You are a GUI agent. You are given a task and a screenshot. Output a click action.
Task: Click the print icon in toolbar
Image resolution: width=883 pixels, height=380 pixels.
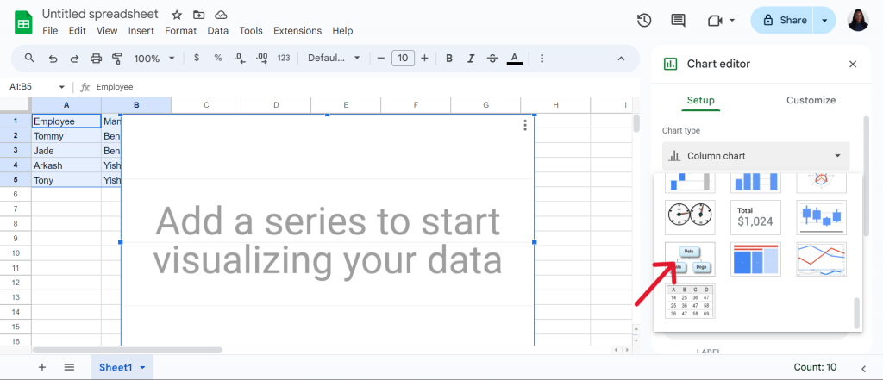click(x=97, y=58)
